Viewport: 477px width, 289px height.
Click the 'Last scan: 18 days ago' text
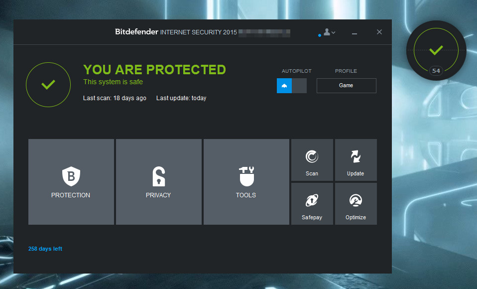click(115, 98)
